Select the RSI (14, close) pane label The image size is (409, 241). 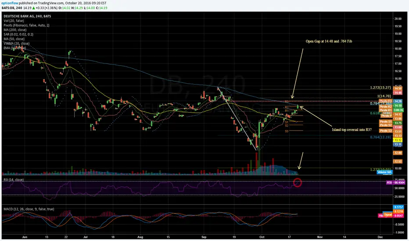click(14, 180)
